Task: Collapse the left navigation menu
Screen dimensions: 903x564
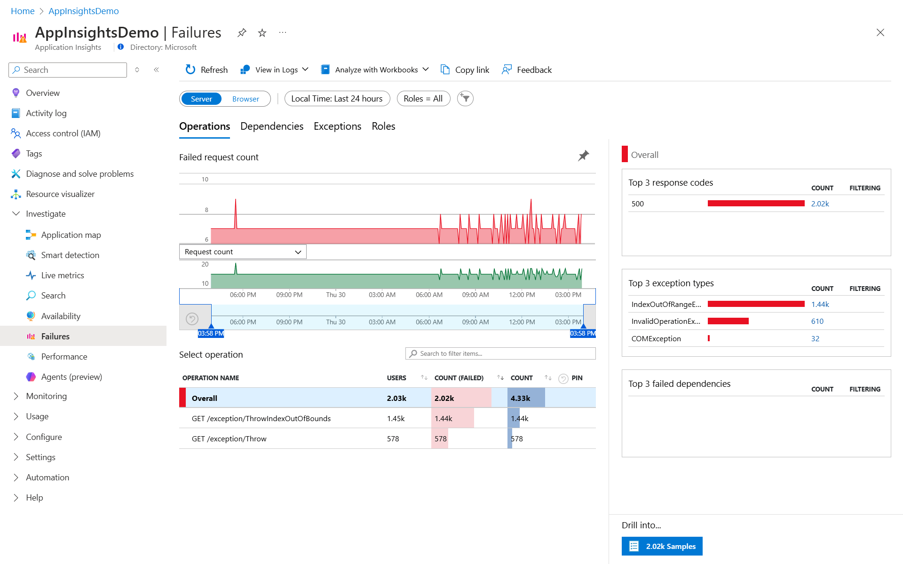Action: [156, 70]
